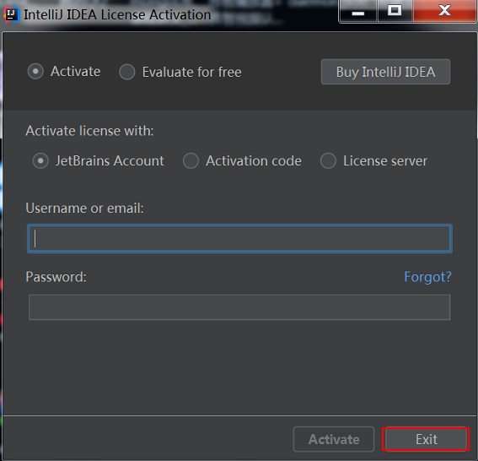Viewport: 478px width, 461px height.
Task: Maximize the License Activation window
Action: click(395, 11)
